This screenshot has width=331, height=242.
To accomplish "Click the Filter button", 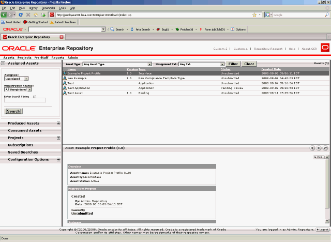I will coord(233,64).
